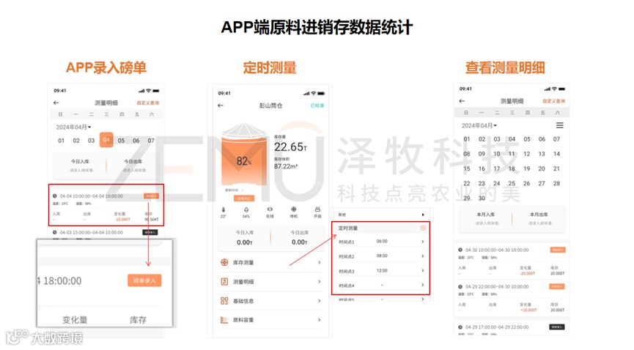Viewport: 634px width, 350px height.
Task: Select date 19 in right calendar
Action: [526, 168]
